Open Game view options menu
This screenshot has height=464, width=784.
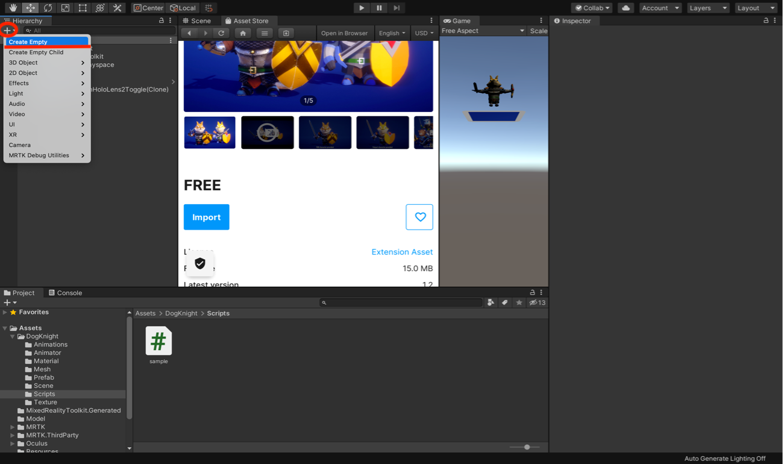pos(541,20)
